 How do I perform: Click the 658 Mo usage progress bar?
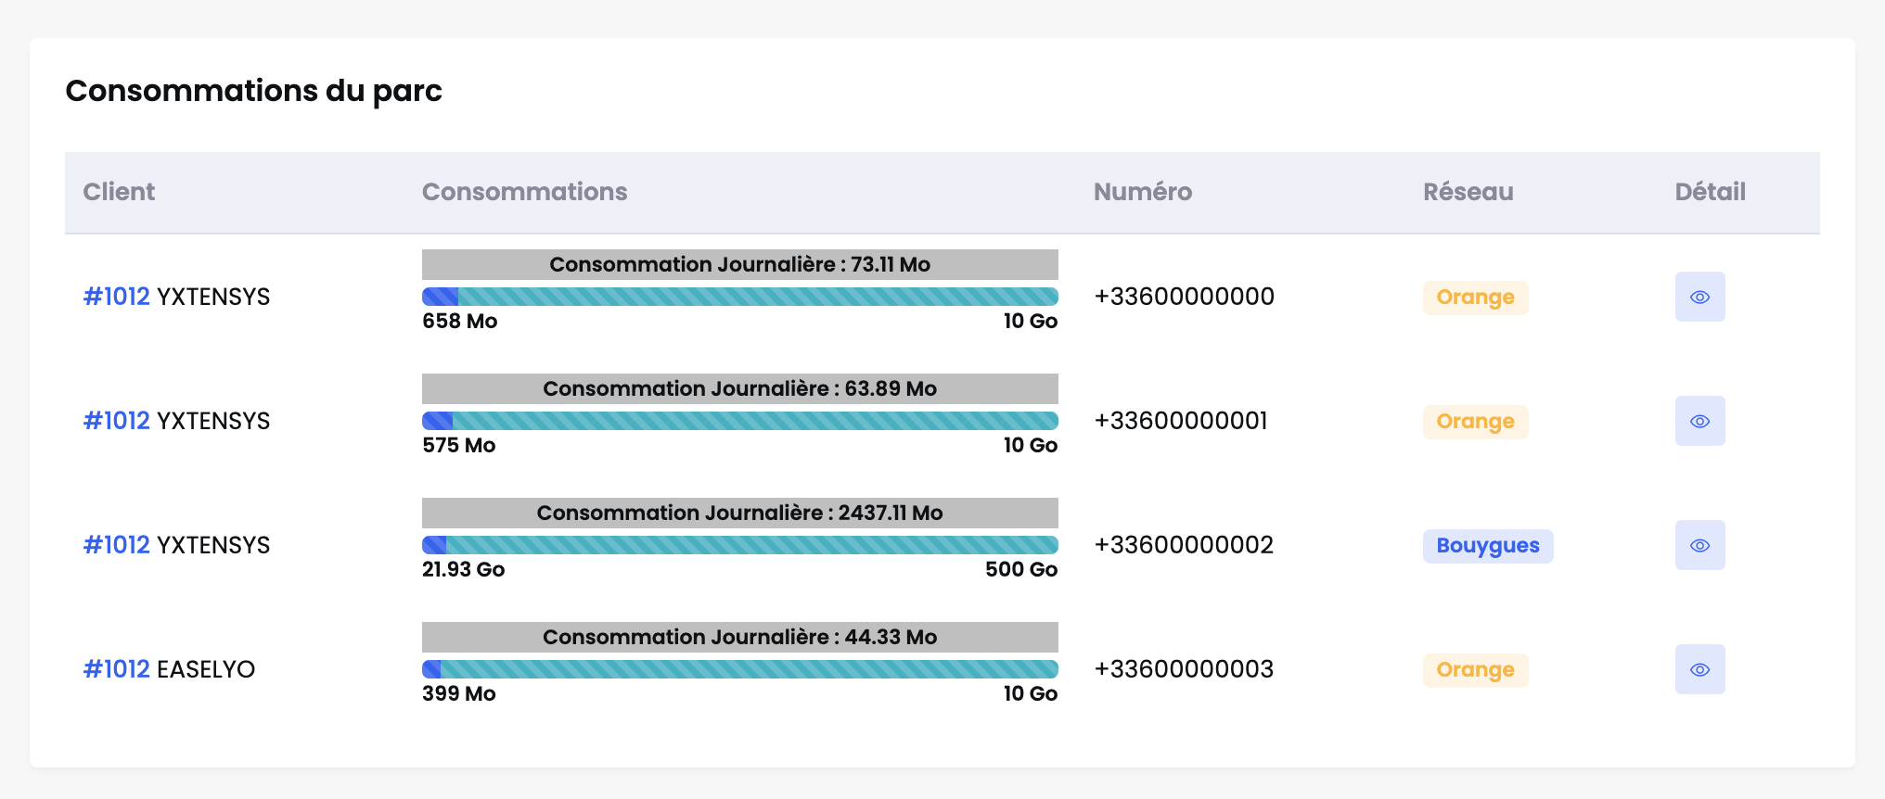[740, 297]
